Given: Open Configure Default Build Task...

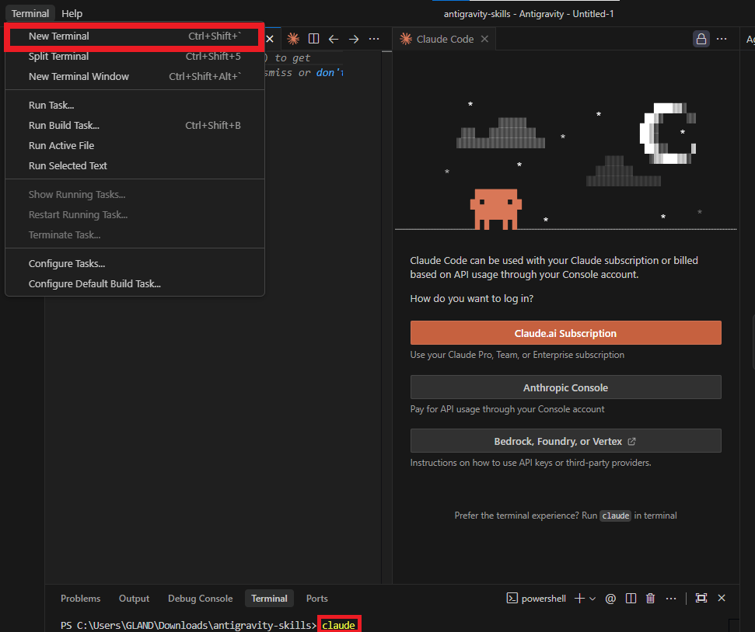Looking at the screenshot, I should click(135, 283).
